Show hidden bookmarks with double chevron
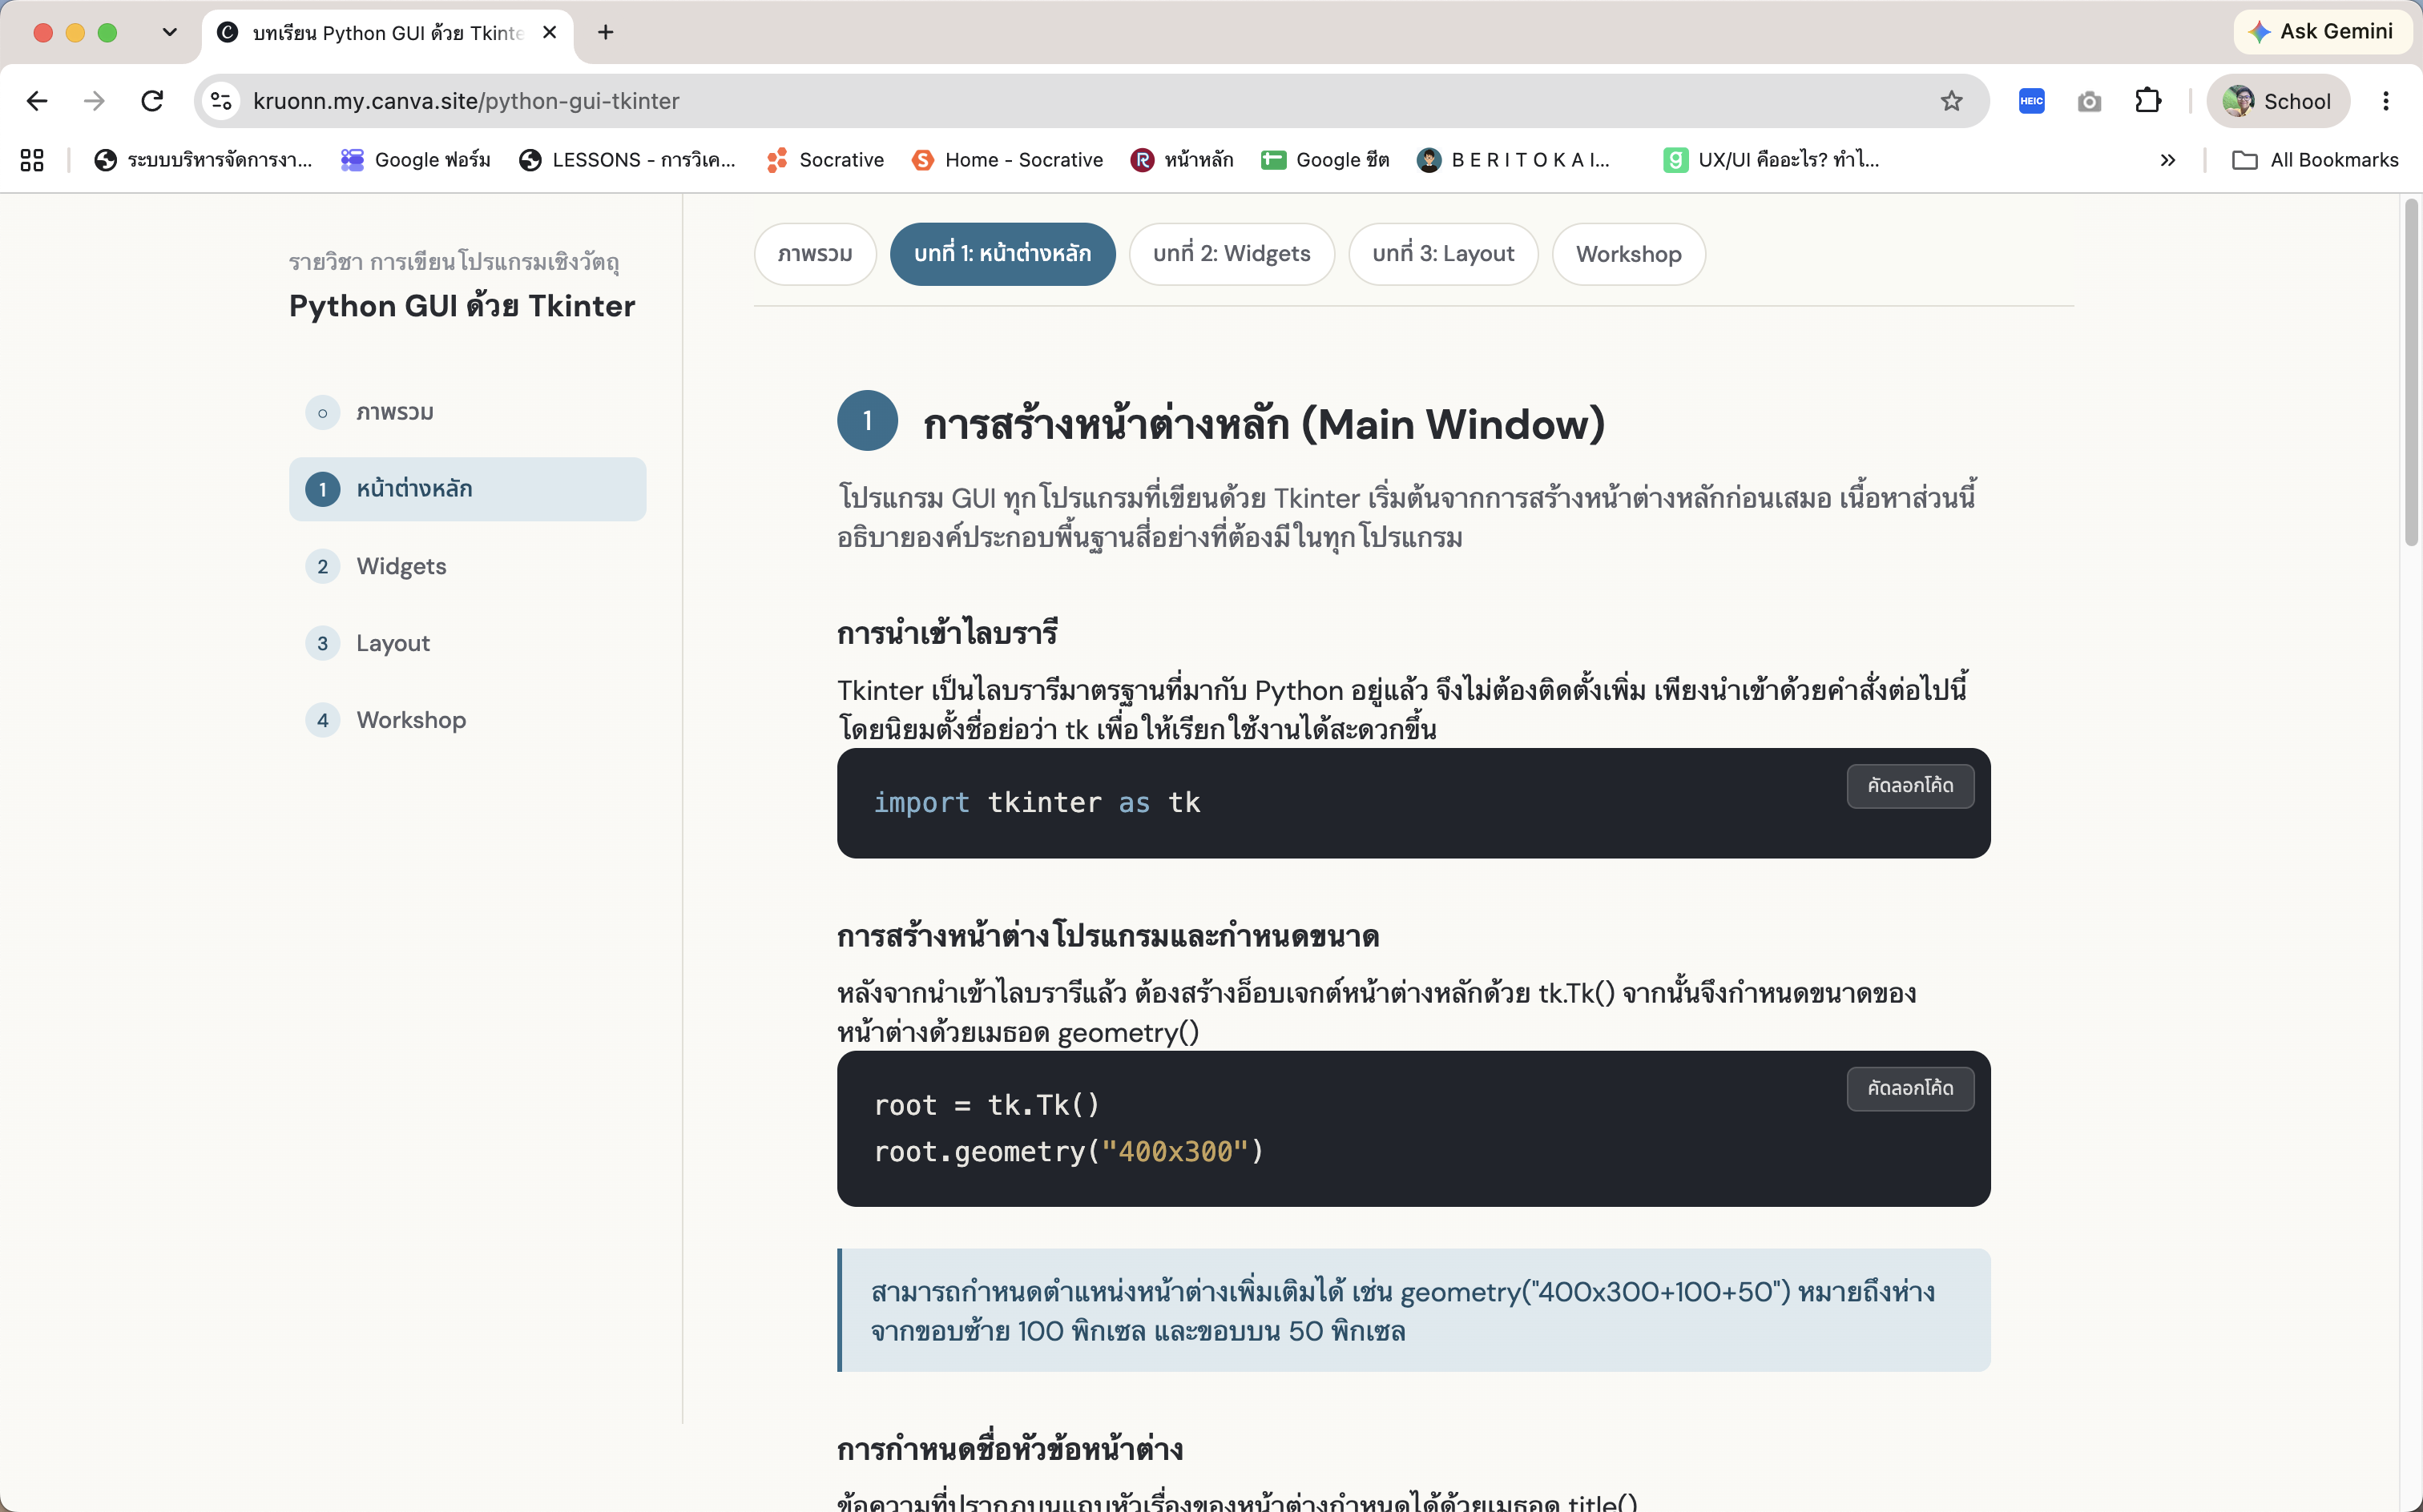Viewport: 2423px width, 1512px height. pyautogui.click(x=2168, y=160)
